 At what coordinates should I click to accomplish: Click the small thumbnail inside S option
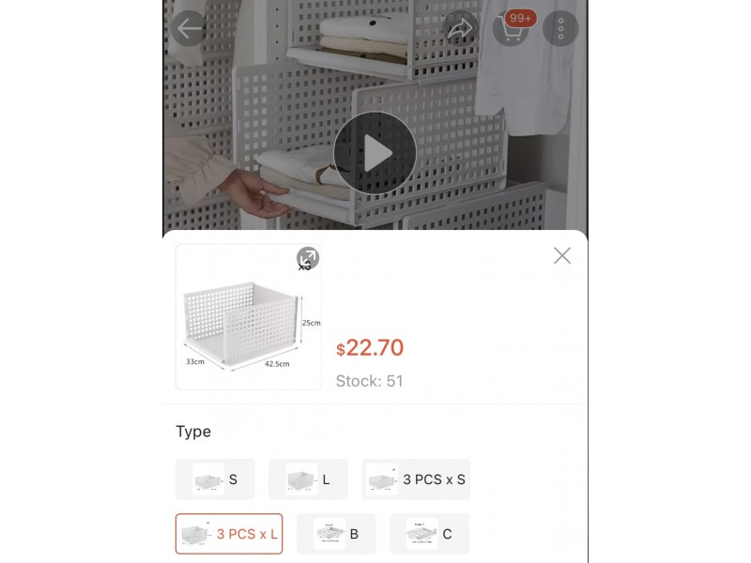[x=208, y=479]
